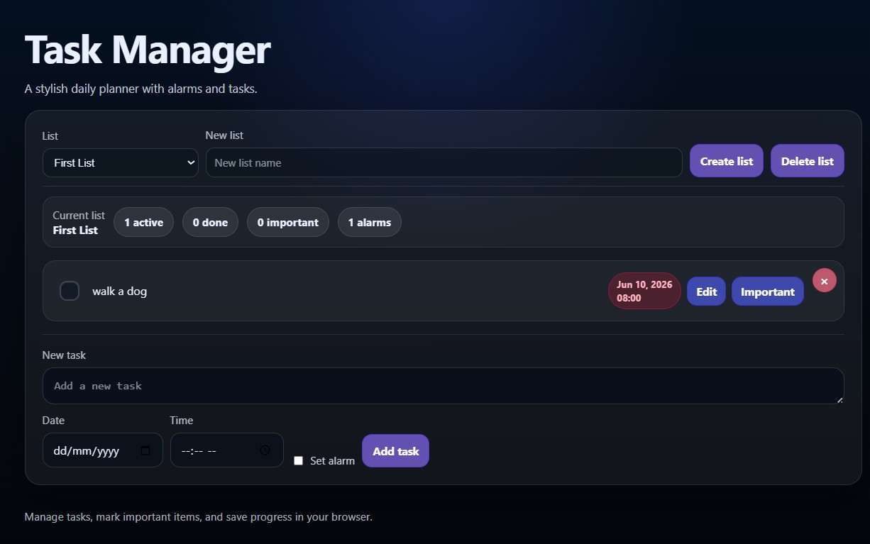Edit the walk a dog task

click(706, 292)
